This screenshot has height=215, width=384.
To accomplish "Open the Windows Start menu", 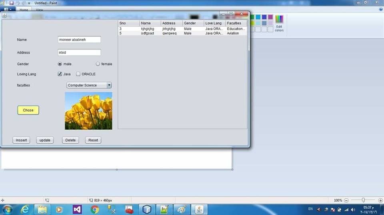I will click(7, 209).
